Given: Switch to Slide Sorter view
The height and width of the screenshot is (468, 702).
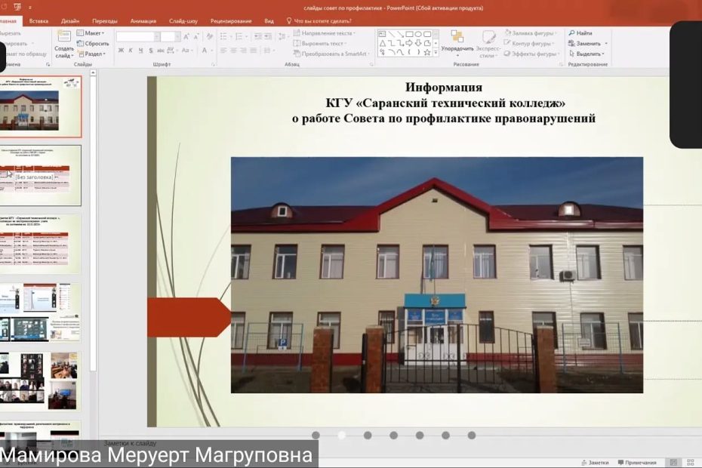Looking at the screenshot, I should click(691, 463).
